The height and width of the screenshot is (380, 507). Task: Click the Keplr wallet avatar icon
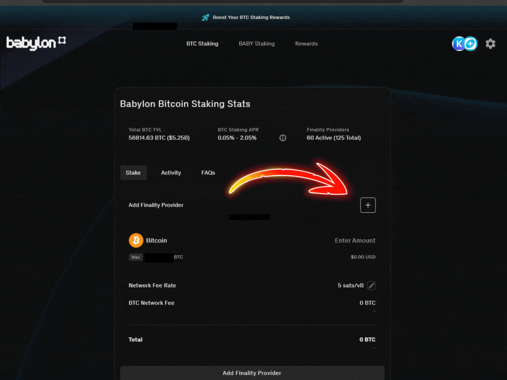pyautogui.click(x=459, y=44)
